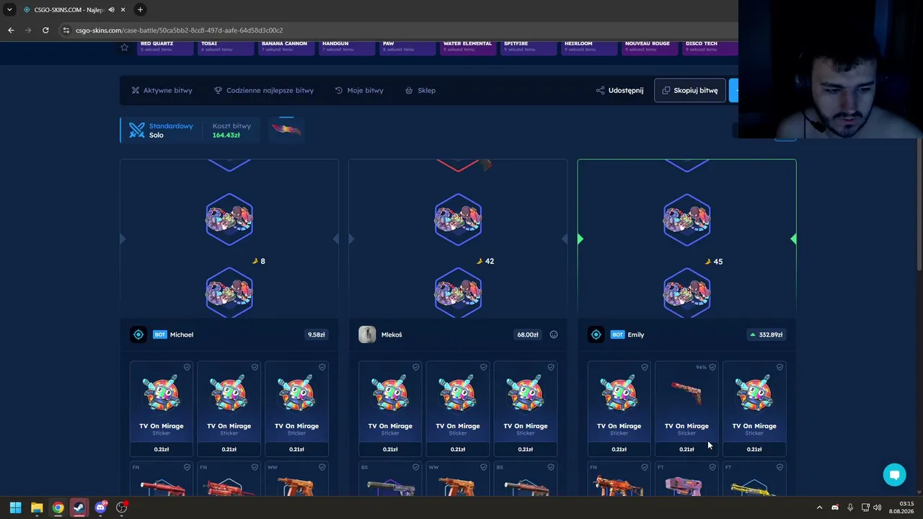Open the WATER ELEMENTAL recent drop
923x519 pixels.
pos(468,47)
